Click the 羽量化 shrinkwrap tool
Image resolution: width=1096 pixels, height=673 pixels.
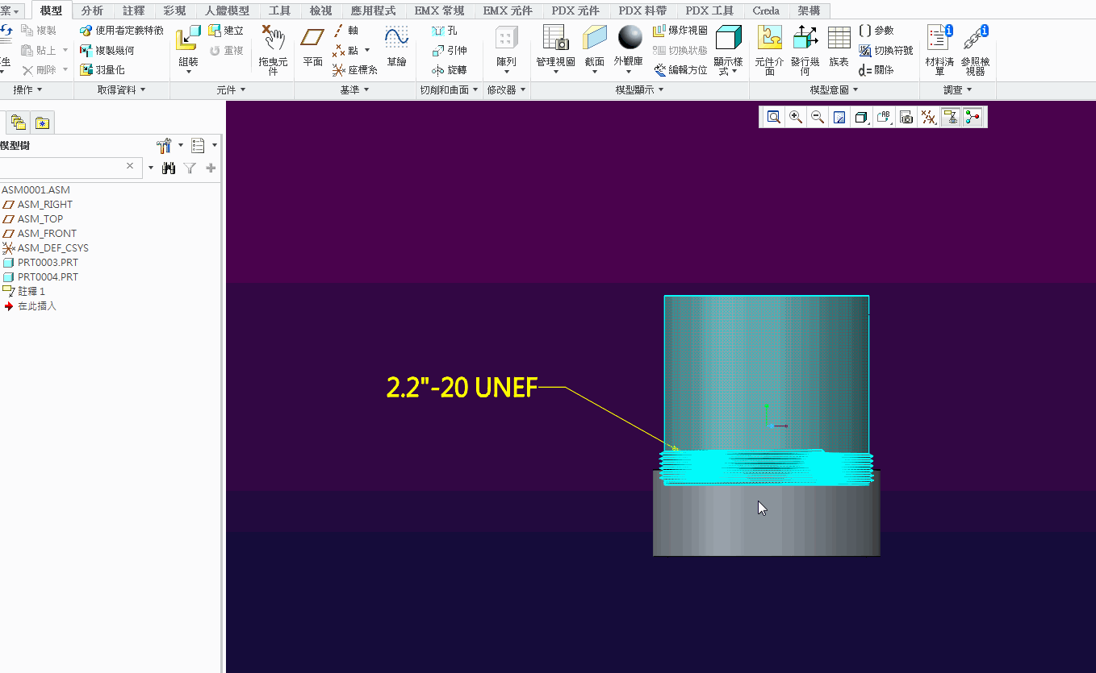point(102,70)
